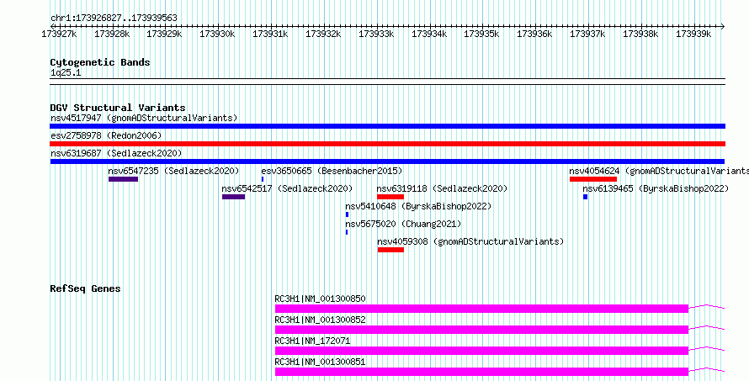Open gene label RC3H1|NM_001300851
Image resolution: width=749 pixels, height=381 pixels.
click(320, 362)
